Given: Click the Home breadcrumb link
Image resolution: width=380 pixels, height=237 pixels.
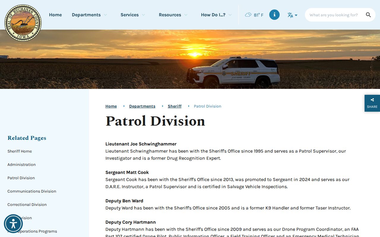Looking at the screenshot, I should coord(111,106).
